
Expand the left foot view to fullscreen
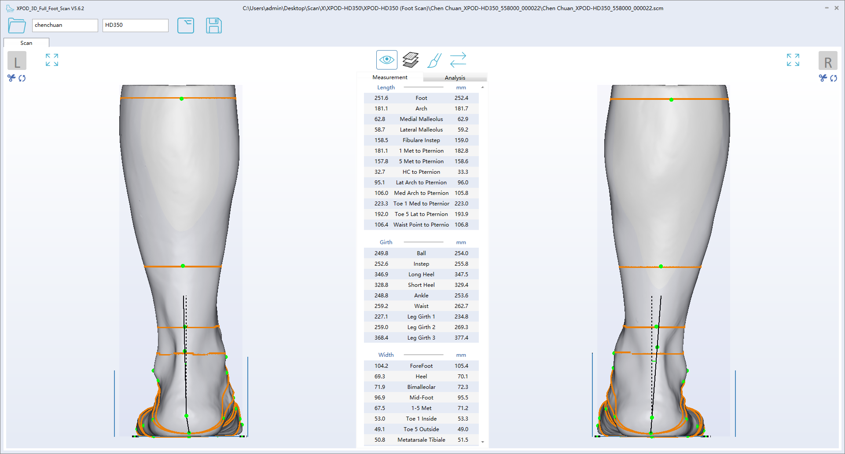(52, 60)
